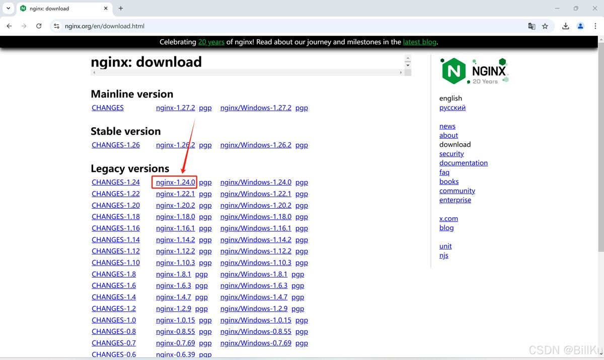
Task: Click the site information icon in address bar
Action: click(56, 26)
